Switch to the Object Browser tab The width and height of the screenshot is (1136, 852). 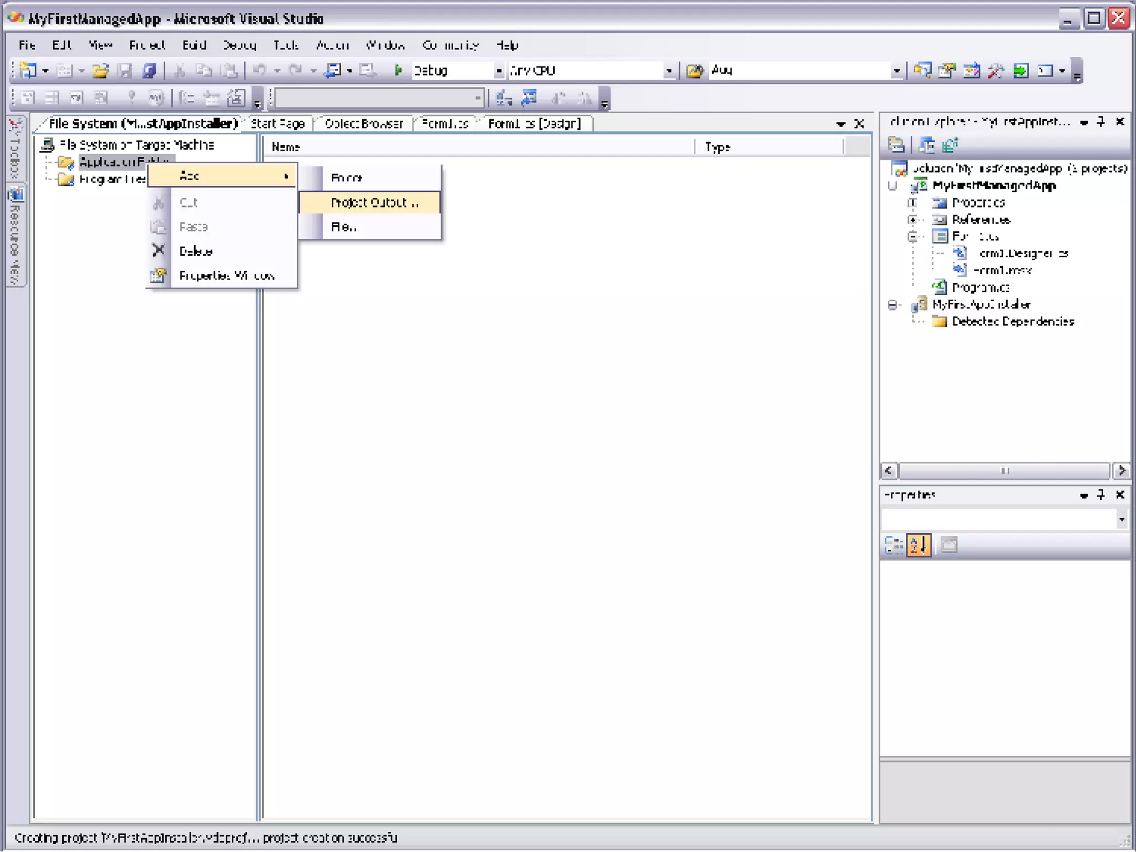point(364,124)
